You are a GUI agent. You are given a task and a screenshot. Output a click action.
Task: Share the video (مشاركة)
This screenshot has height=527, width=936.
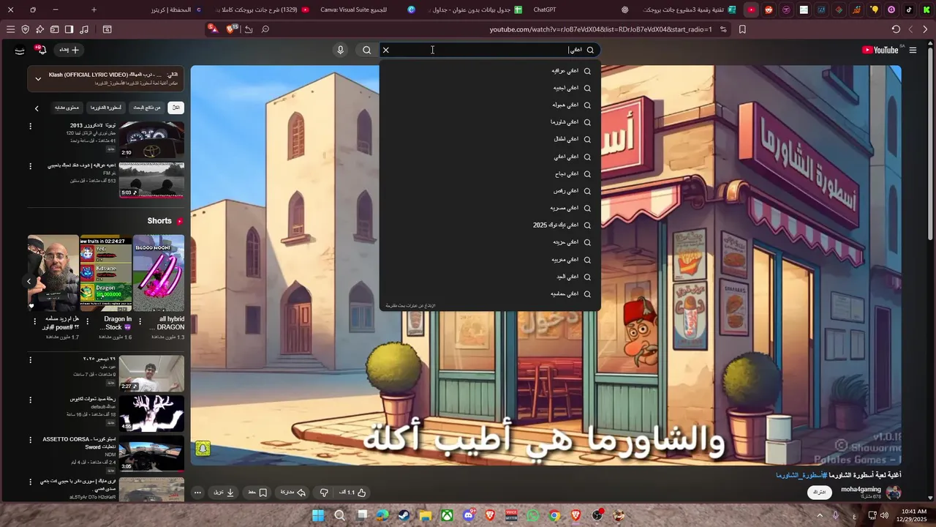(293, 493)
